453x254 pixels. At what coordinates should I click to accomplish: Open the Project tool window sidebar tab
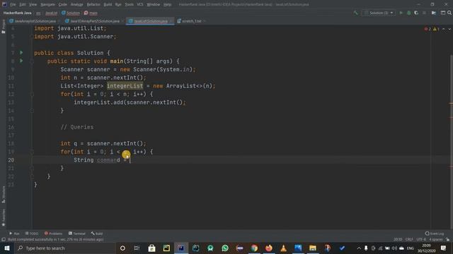(4, 26)
